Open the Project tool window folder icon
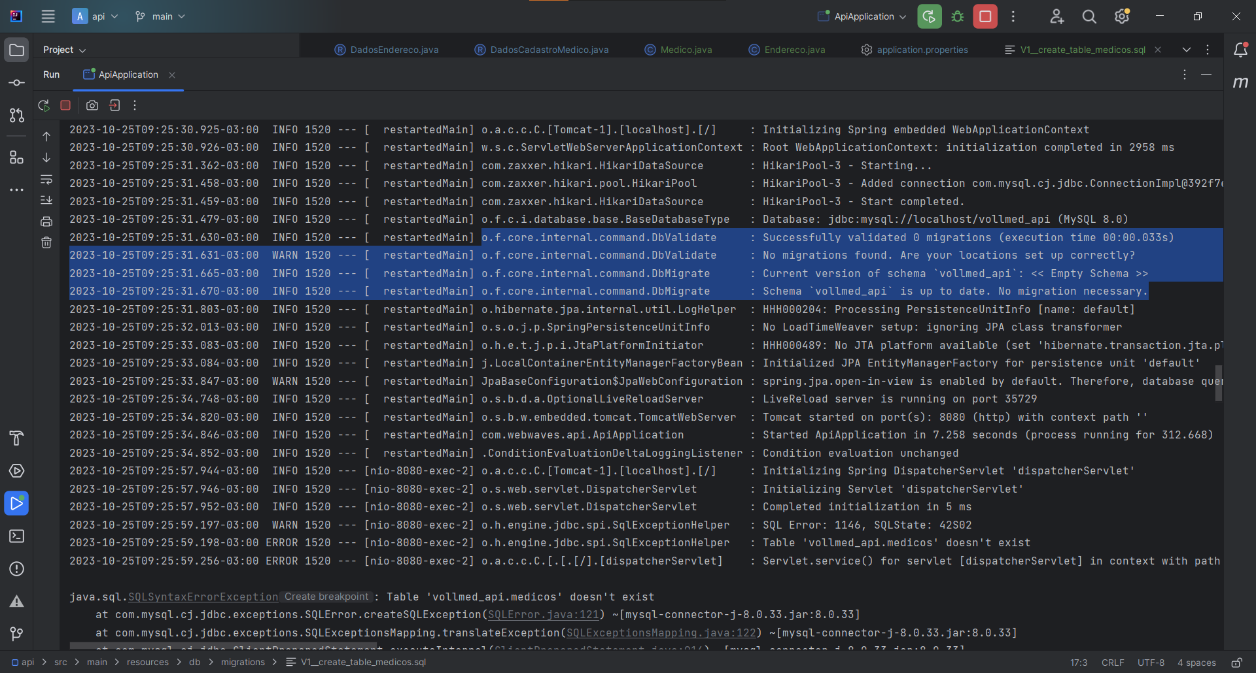Screen dimensions: 1256x673 [x=16, y=50]
